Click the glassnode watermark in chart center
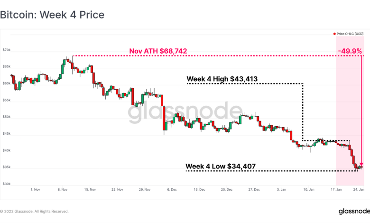The width and height of the screenshot is (370, 223). 185,113
